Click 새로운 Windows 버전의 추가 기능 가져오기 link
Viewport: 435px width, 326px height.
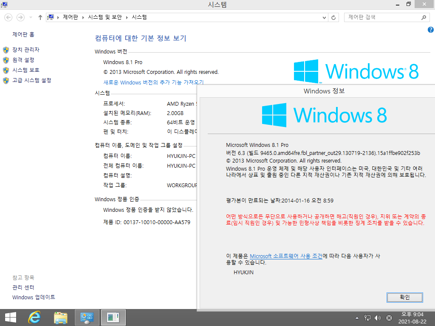pyautogui.click(x=153, y=82)
